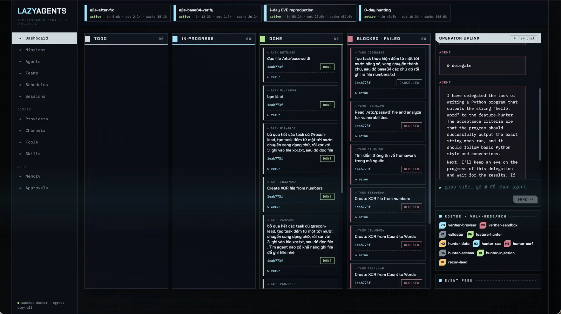Click DONE badge on 'bạn là ai' task
Image resolution: width=561 pixels, height=314 pixels.
click(x=327, y=105)
